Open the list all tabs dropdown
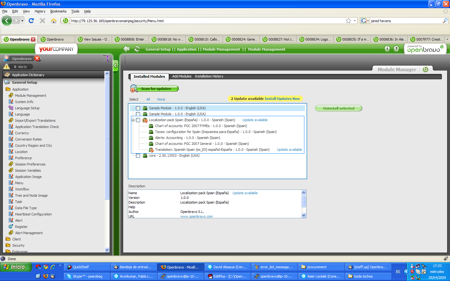The width and height of the screenshot is (450, 281). pos(447,39)
